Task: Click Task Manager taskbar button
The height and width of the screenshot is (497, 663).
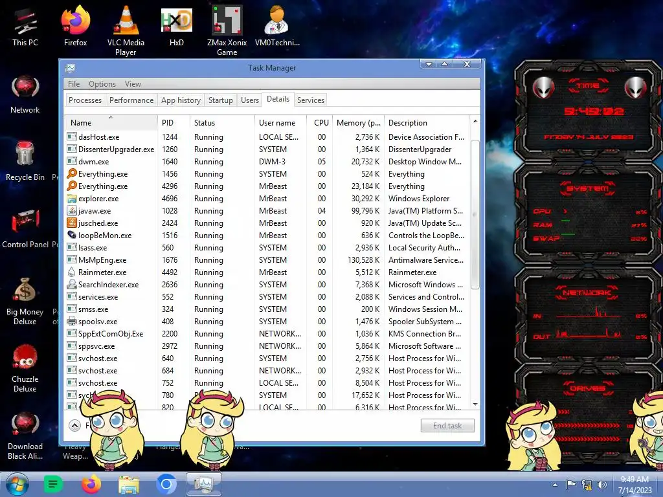Action: (204, 484)
